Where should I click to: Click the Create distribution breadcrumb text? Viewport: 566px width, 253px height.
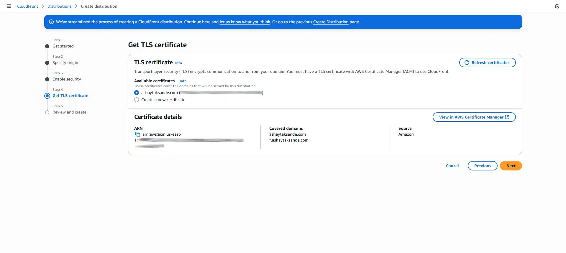click(99, 6)
